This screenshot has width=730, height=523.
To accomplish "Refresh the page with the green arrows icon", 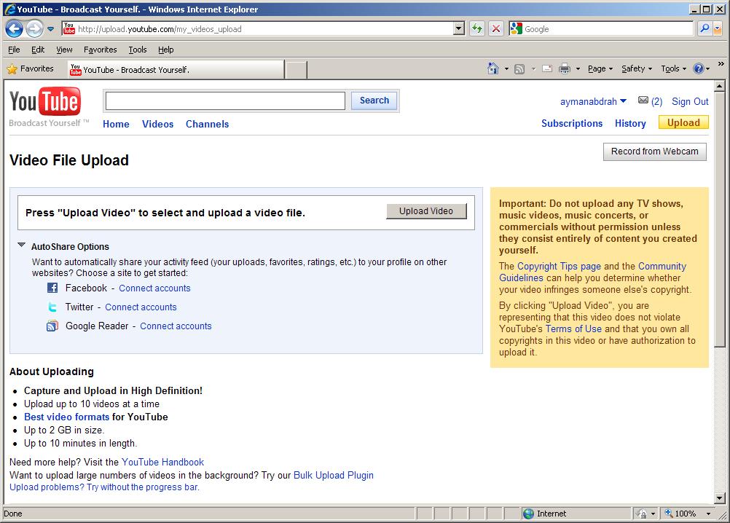I will tap(477, 29).
